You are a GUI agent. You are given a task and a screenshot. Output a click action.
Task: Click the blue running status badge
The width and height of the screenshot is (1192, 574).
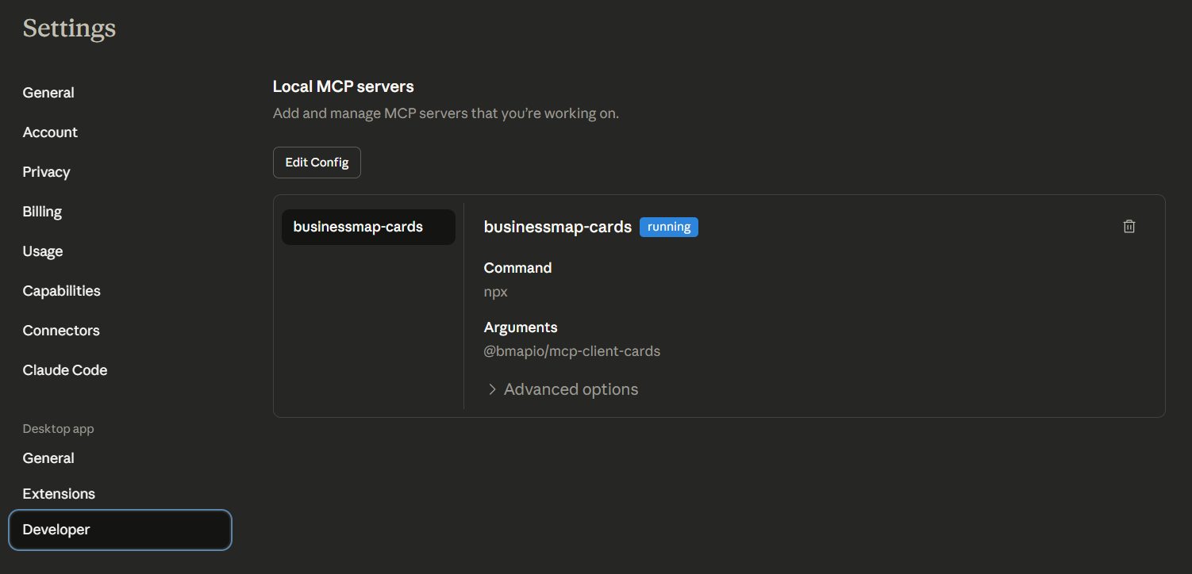click(668, 227)
